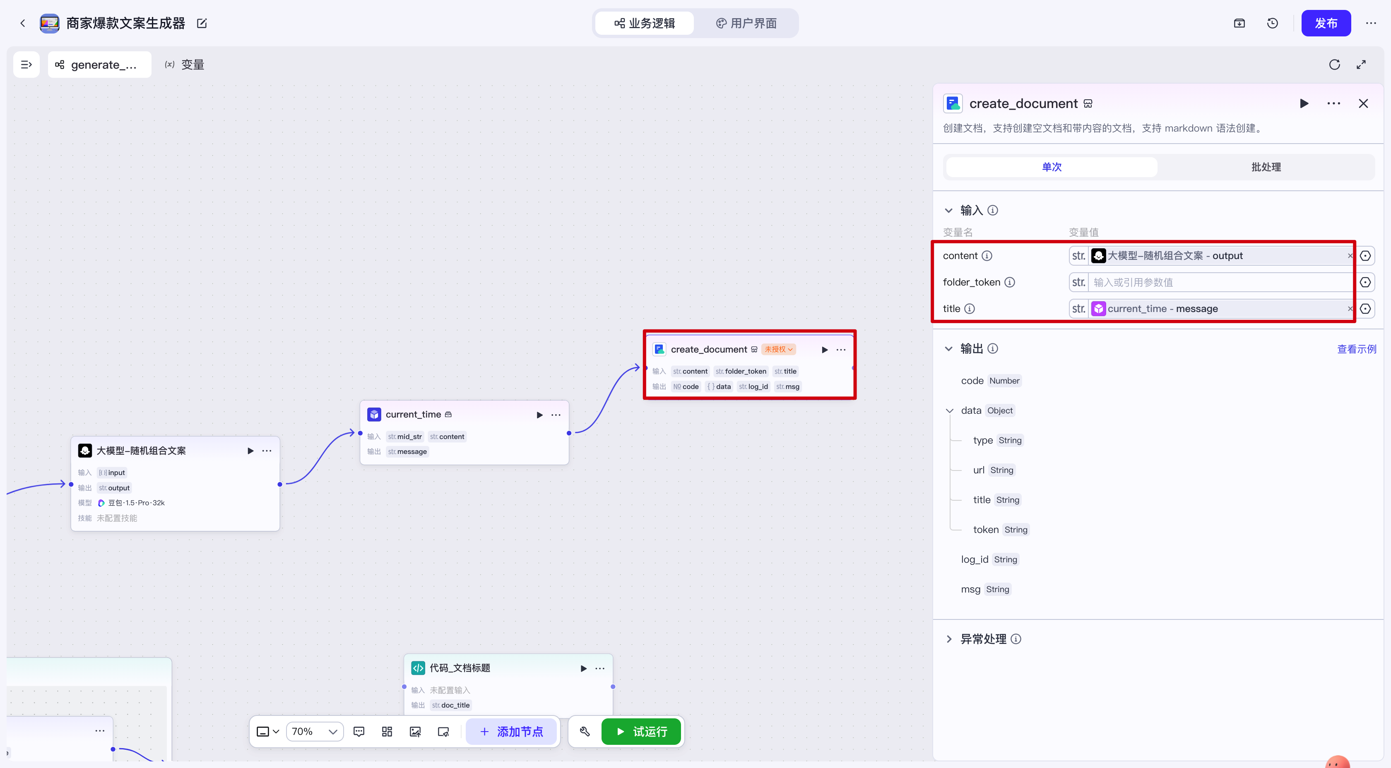Click the edit project name pencil icon
The width and height of the screenshot is (1391, 768).
click(202, 23)
